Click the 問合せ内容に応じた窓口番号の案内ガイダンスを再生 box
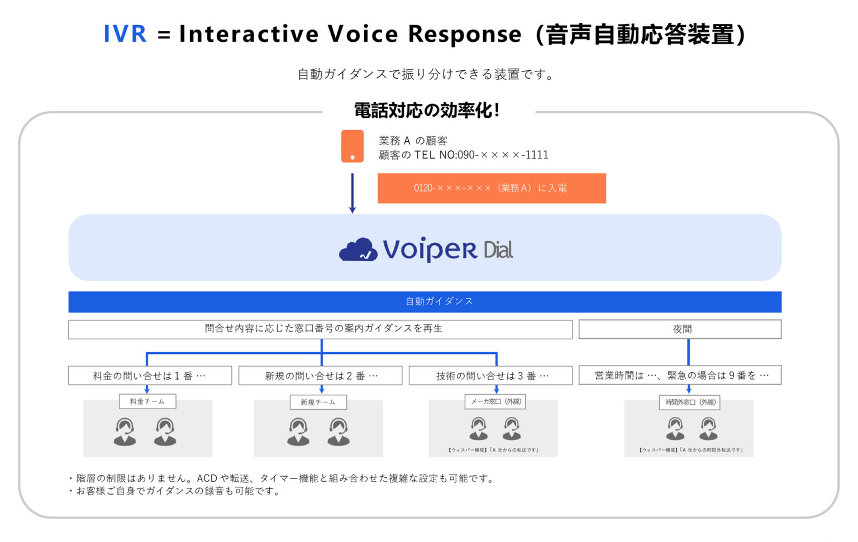 pyautogui.click(x=320, y=329)
